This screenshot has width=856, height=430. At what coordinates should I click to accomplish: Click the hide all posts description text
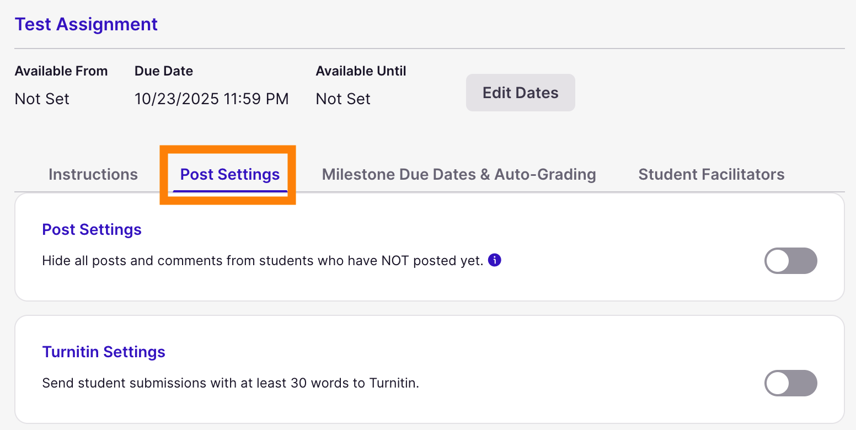point(263,260)
